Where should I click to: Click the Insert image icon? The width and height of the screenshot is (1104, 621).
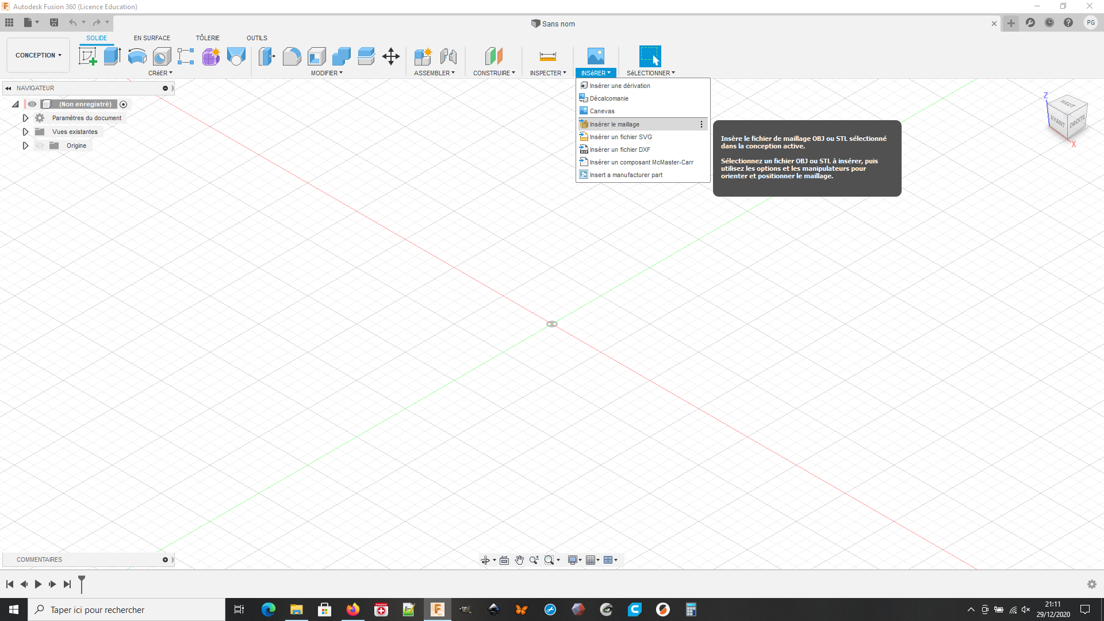point(596,56)
